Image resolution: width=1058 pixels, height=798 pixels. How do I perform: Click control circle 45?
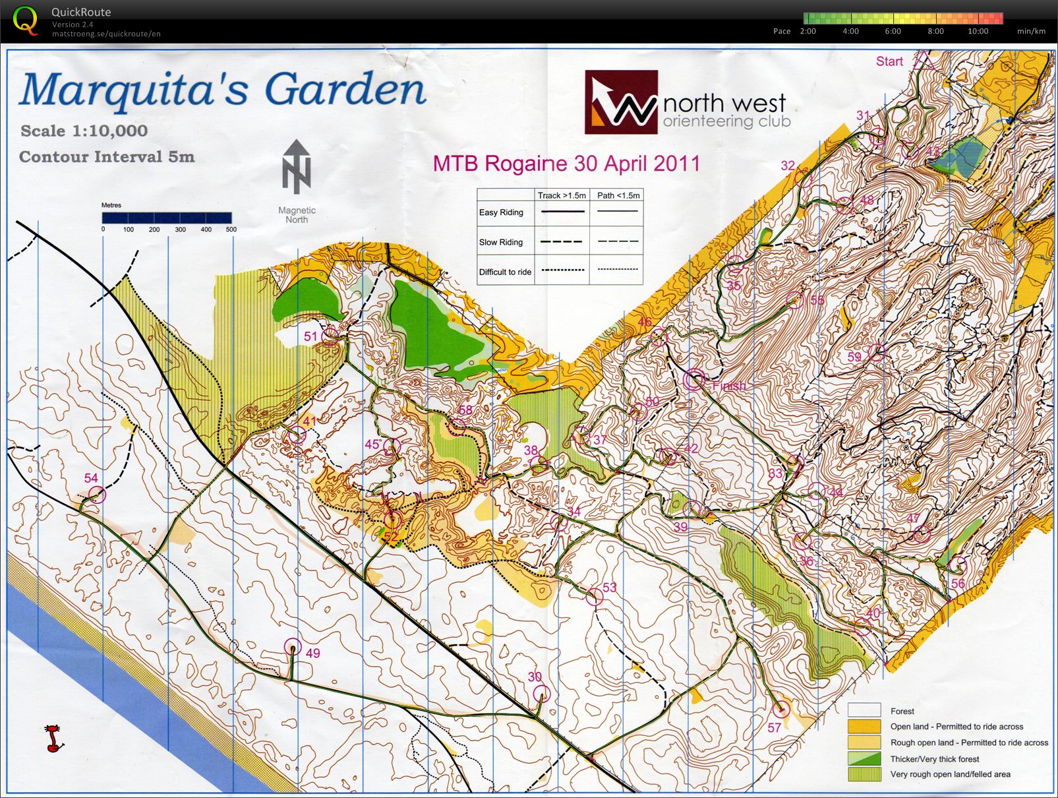pyautogui.click(x=392, y=447)
